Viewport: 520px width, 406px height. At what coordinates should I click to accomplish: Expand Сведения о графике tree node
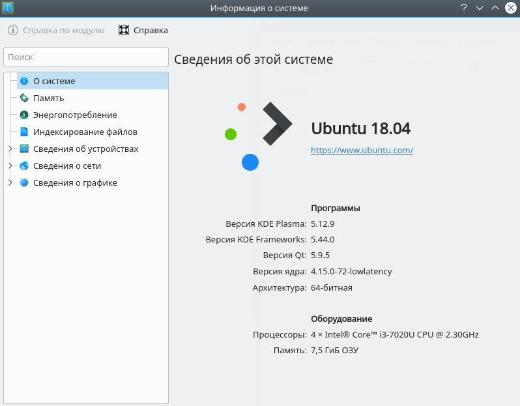pos(10,182)
